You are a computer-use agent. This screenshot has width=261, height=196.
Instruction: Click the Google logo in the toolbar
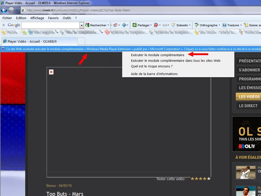(14, 25)
